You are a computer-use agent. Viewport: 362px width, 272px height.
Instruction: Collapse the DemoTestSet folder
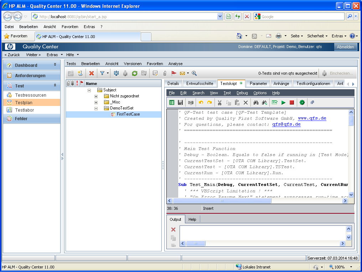(x=96, y=108)
